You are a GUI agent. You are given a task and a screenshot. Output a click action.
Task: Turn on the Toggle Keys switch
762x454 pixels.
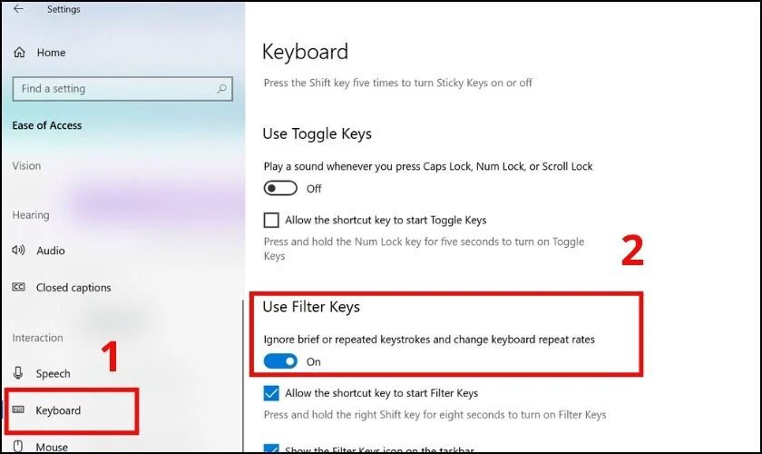coord(280,189)
